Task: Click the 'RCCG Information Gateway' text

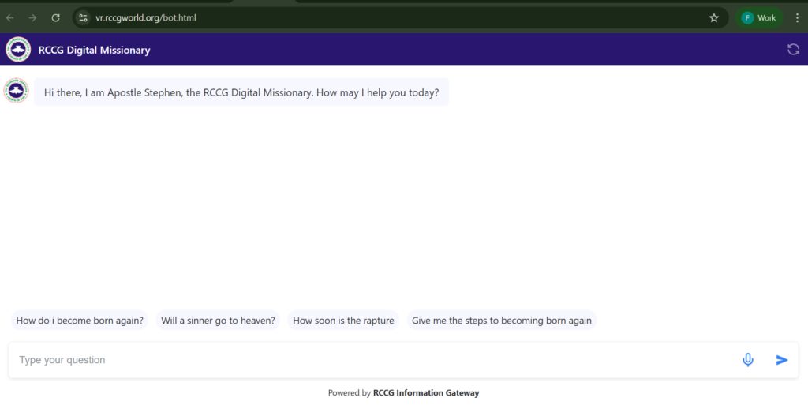Action: click(425, 392)
